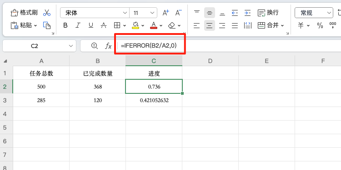Click the Cut scissors icon

pyautogui.click(x=47, y=13)
